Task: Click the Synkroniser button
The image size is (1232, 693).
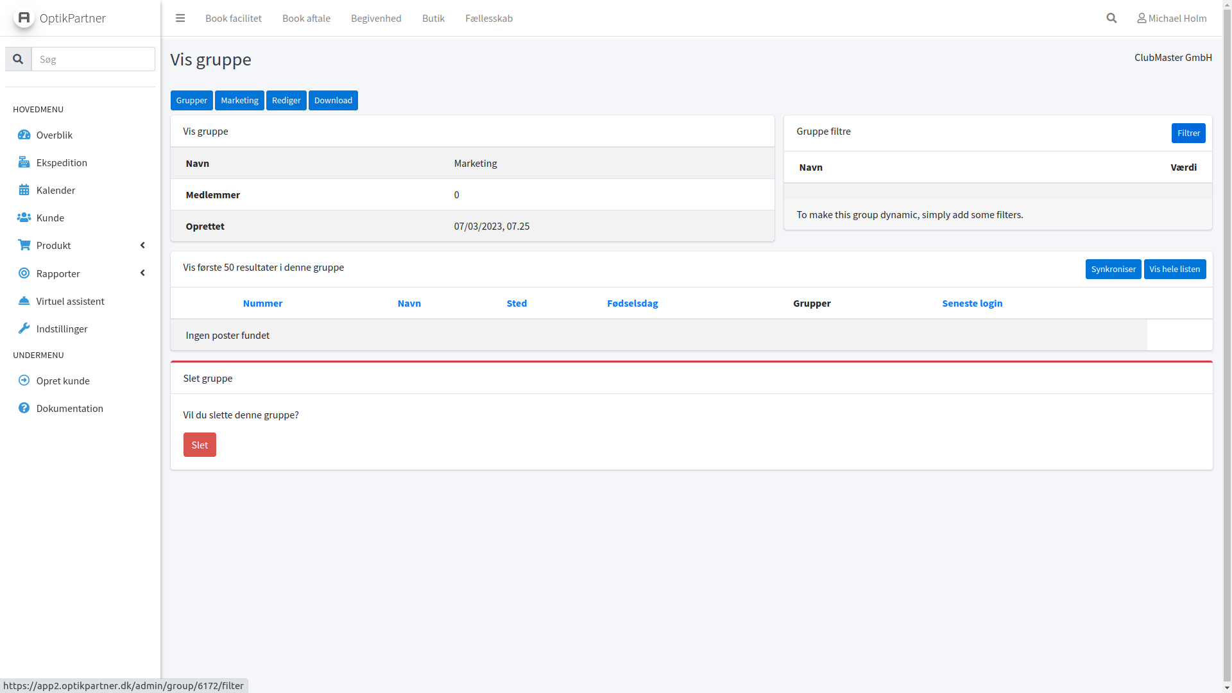Action: point(1113,269)
